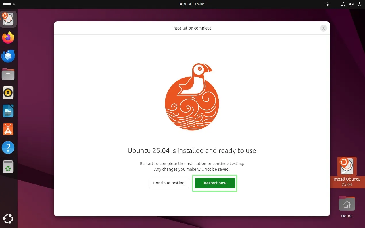Open the Trash in the dock
The width and height of the screenshot is (365, 228).
pyautogui.click(x=8, y=167)
